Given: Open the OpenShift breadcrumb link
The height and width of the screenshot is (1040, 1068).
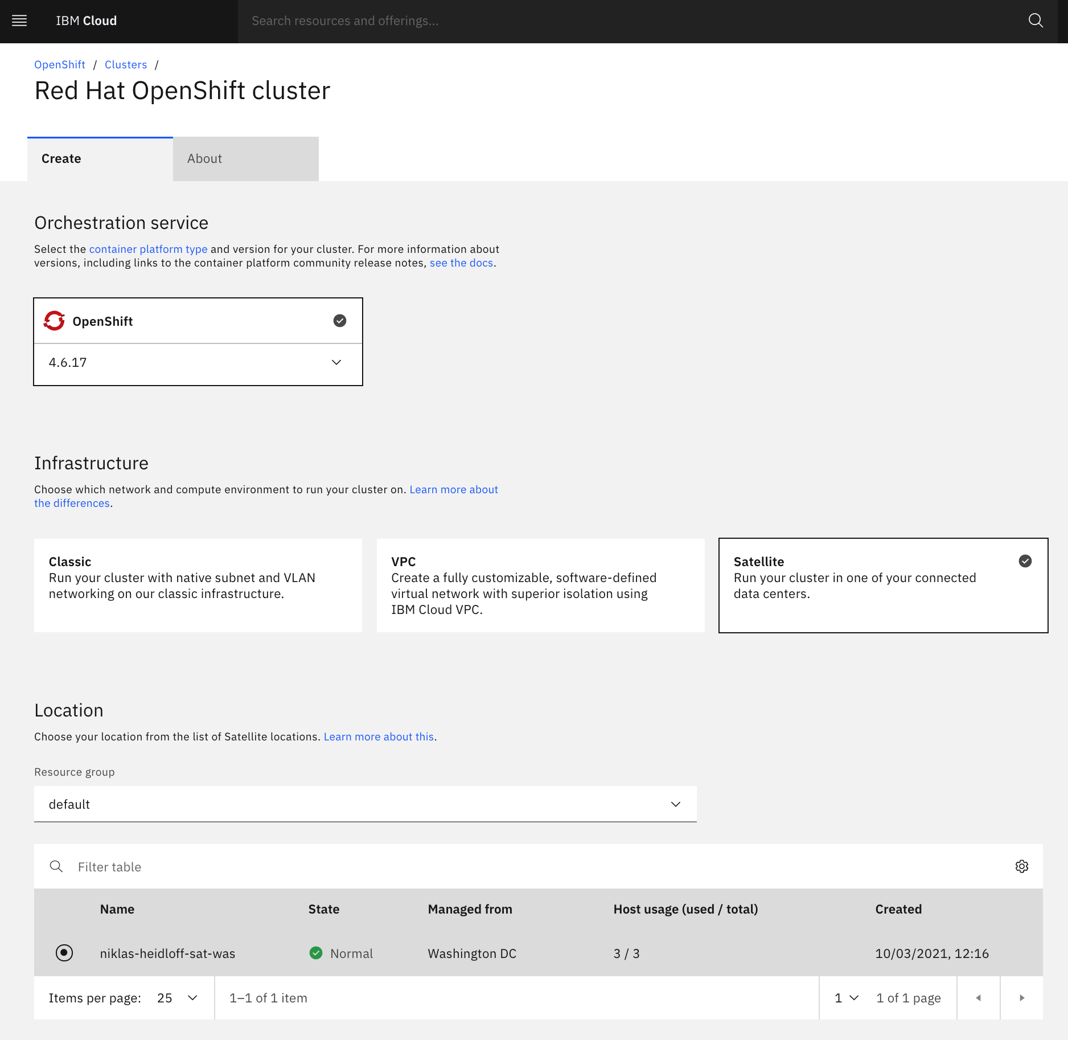Looking at the screenshot, I should coord(60,65).
